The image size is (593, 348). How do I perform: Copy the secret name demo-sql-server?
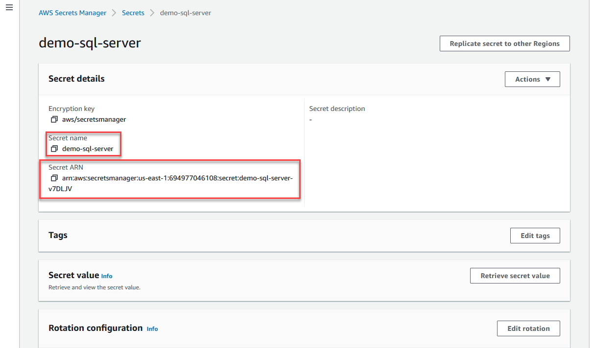click(x=54, y=149)
